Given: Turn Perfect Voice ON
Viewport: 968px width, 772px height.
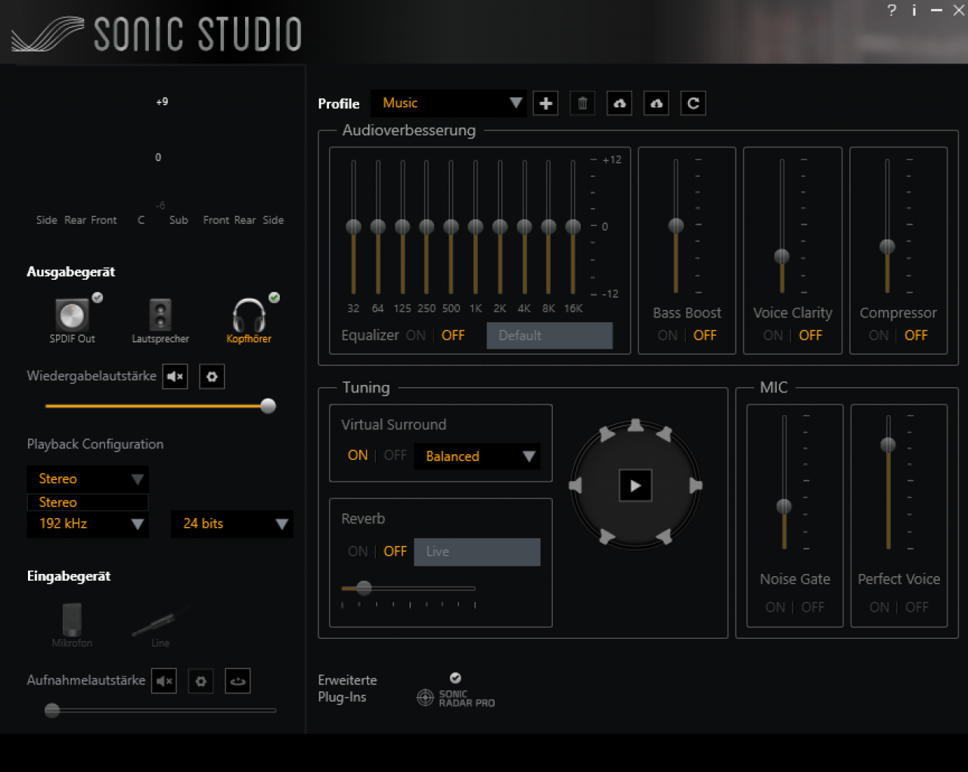Looking at the screenshot, I should (x=880, y=608).
